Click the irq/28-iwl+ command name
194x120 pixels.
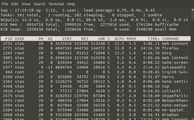pos(175,72)
